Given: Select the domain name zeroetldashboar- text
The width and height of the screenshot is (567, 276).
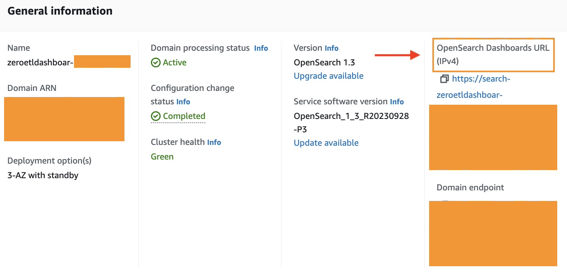Looking at the screenshot, I should pos(40,63).
